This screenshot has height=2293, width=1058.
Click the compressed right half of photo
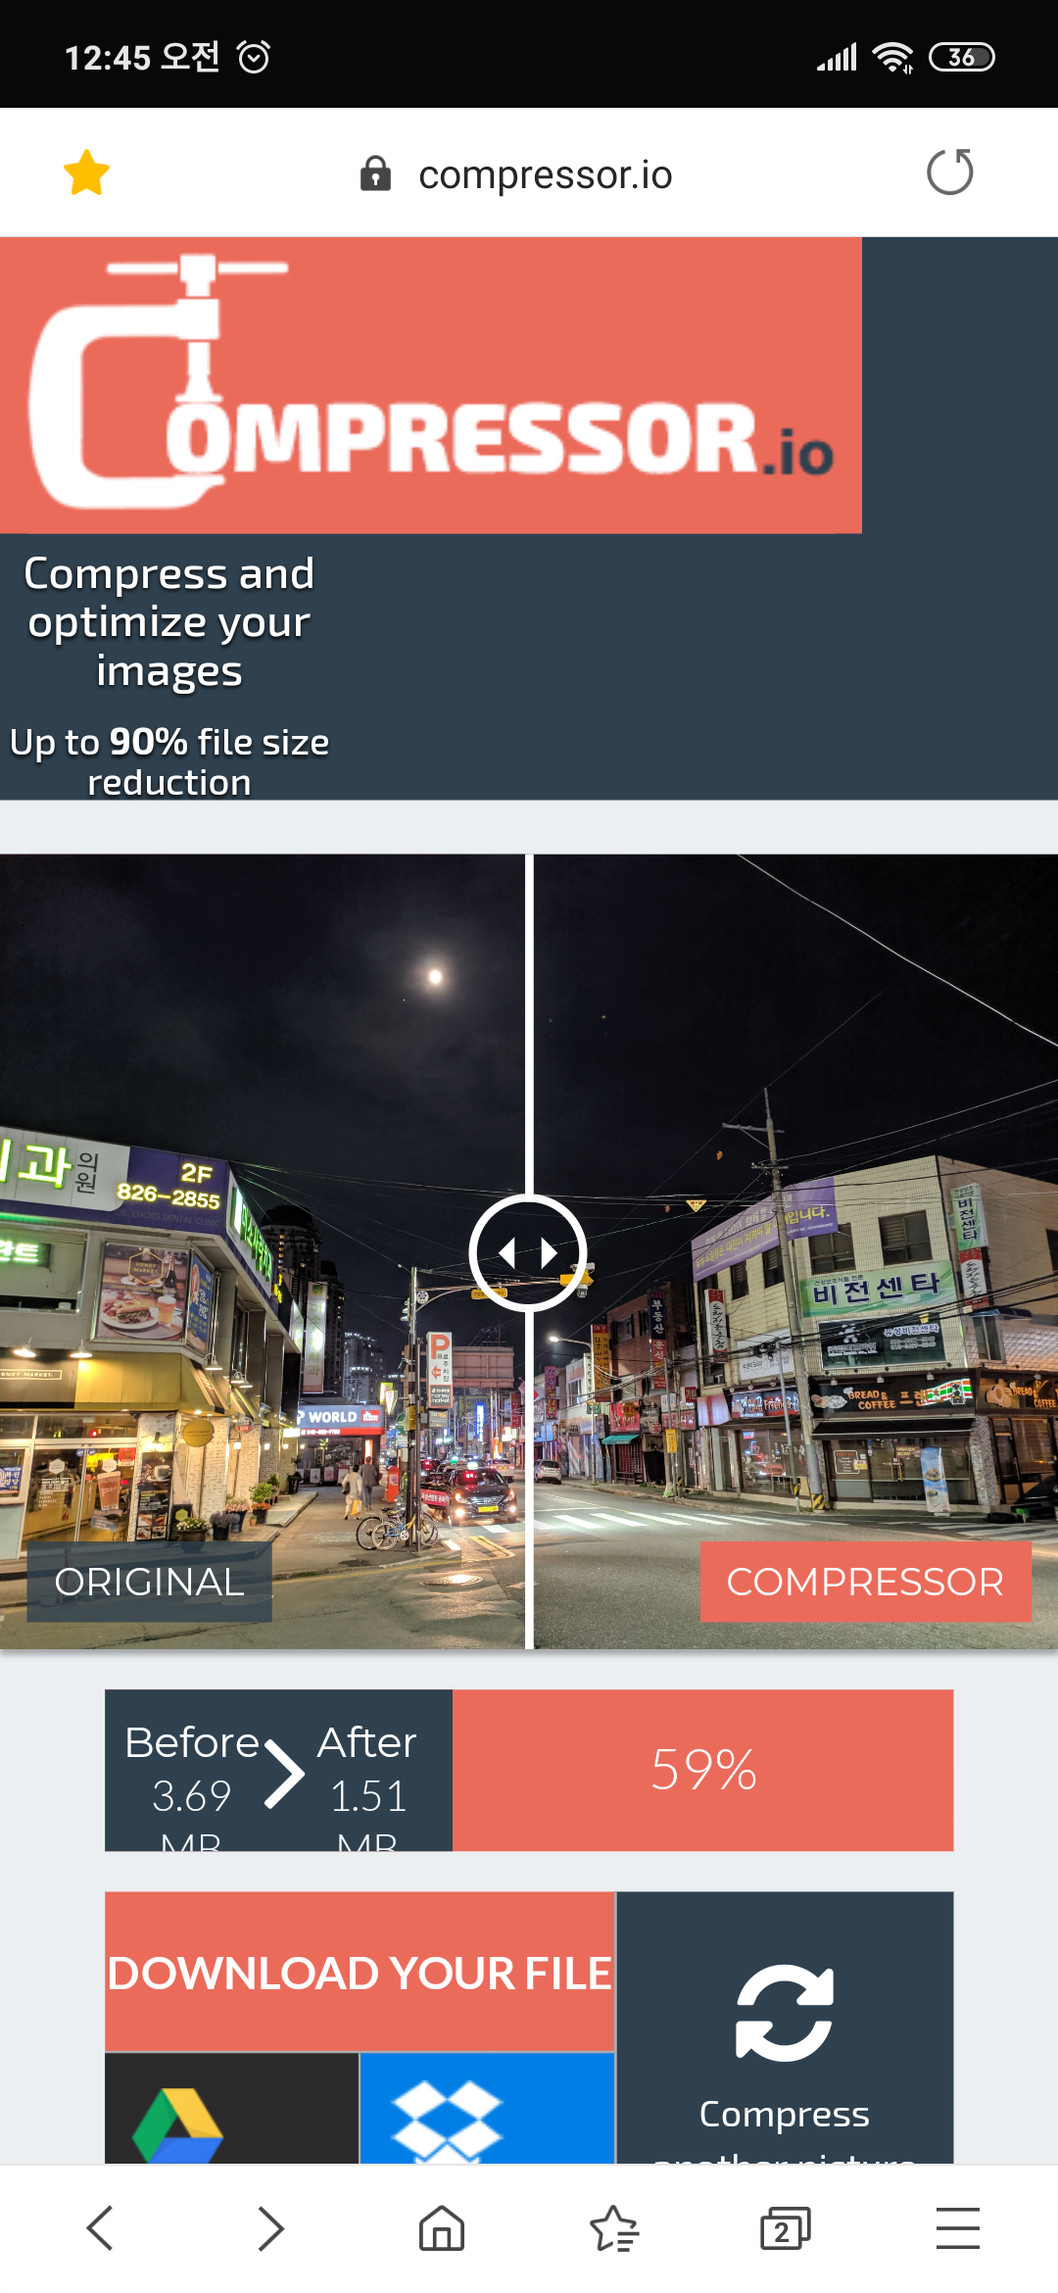click(x=795, y=1251)
